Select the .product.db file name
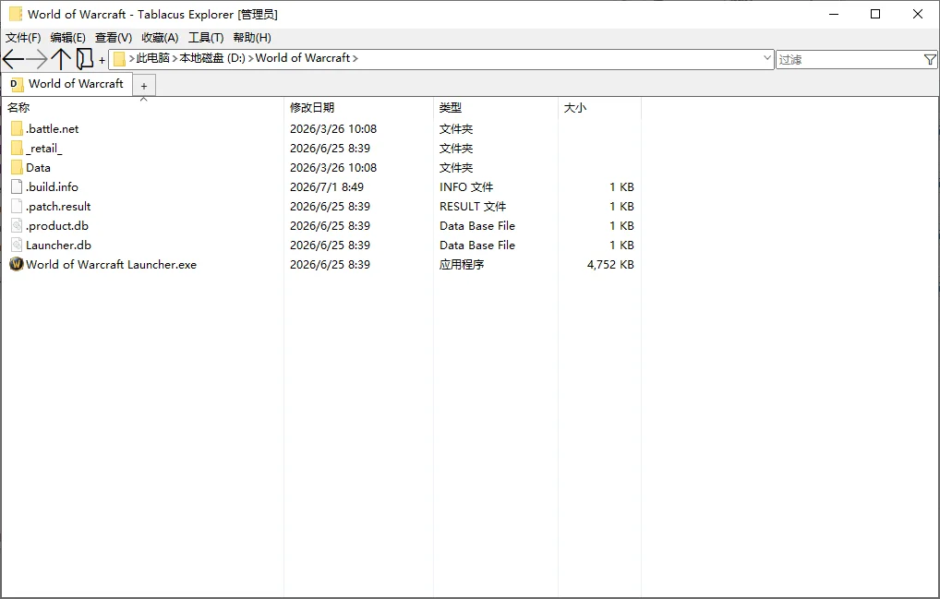 57,226
